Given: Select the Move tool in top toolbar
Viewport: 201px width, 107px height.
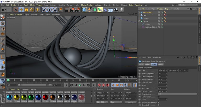Looking at the screenshot, I should (21, 10).
